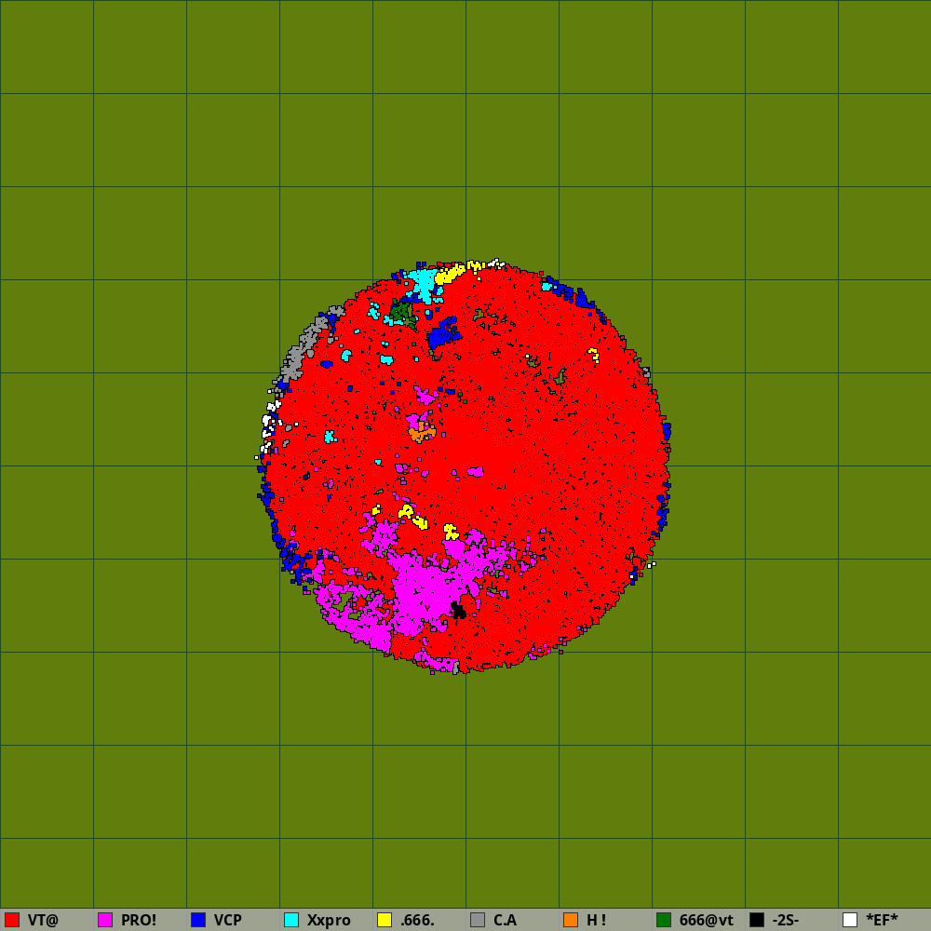
Task: Click the orange H ! territory on the map
Action: [x=422, y=433]
